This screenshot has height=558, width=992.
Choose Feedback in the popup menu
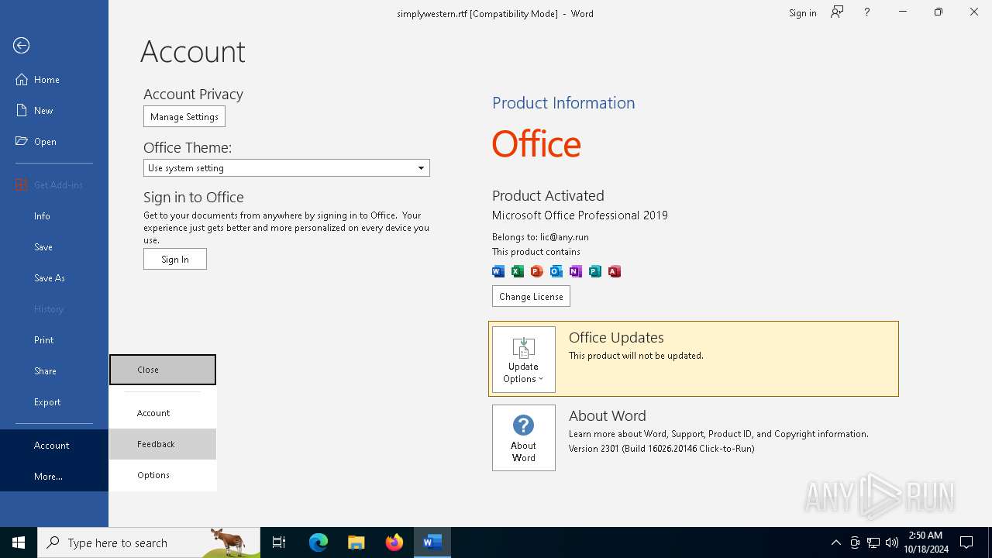coord(163,444)
